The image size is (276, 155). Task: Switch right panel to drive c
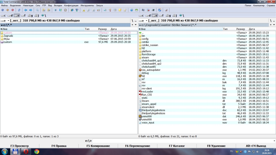click(141, 15)
